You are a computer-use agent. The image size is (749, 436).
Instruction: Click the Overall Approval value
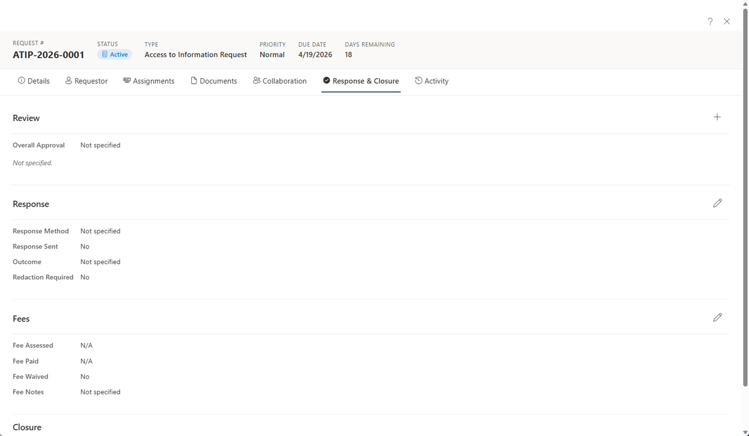[x=100, y=145]
